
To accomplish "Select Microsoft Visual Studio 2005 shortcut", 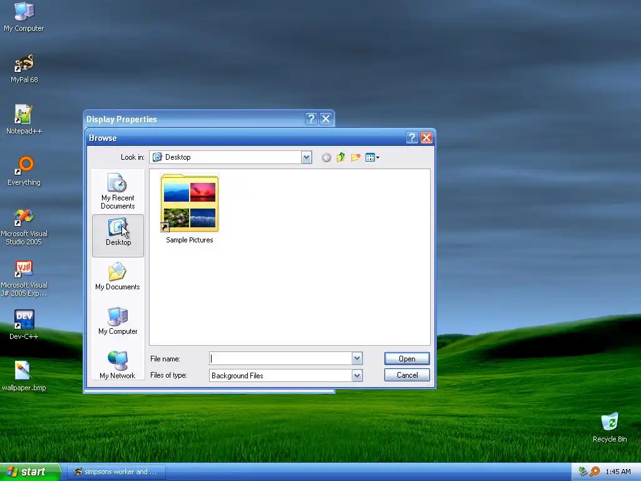I will pyautogui.click(x=24, y=227).
